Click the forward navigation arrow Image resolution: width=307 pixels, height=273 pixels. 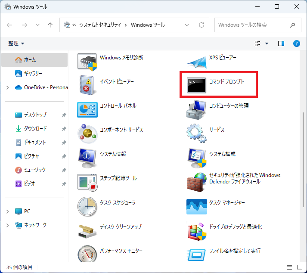tap(25, 25)
